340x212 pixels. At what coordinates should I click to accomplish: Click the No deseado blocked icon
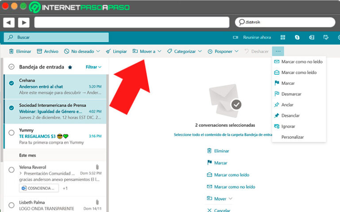(66, 51)
